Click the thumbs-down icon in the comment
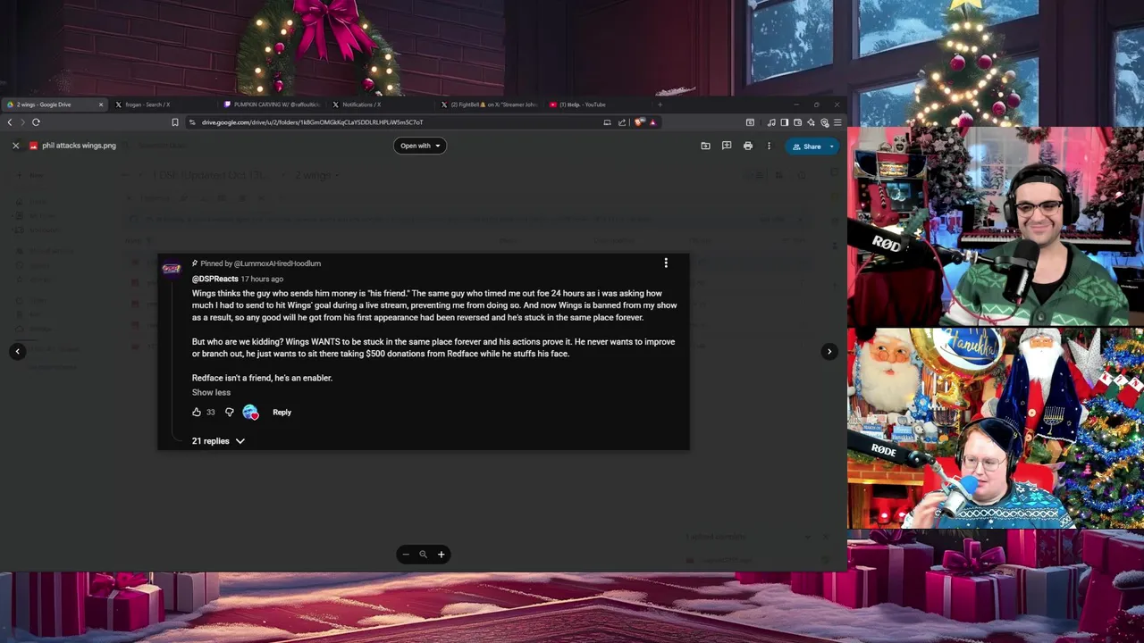Screen dimensions: 1144x643 point(230,412)
